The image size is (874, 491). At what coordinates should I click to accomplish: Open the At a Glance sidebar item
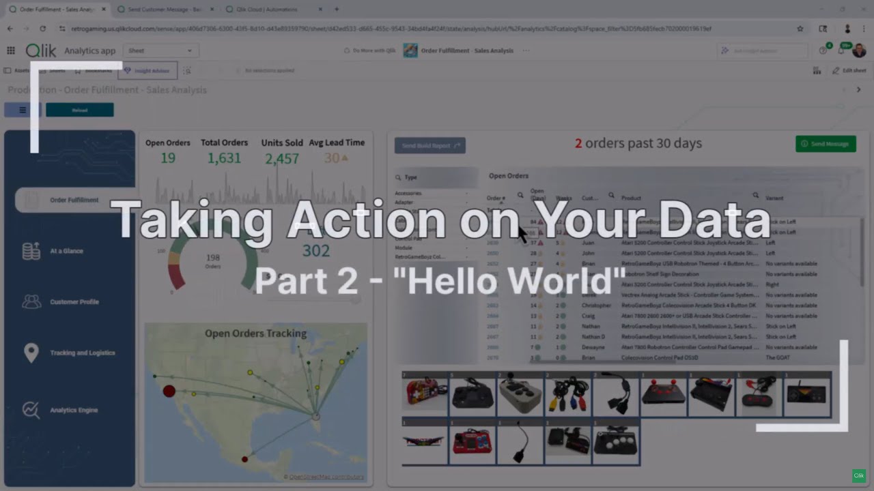click(x=66, y=251)
